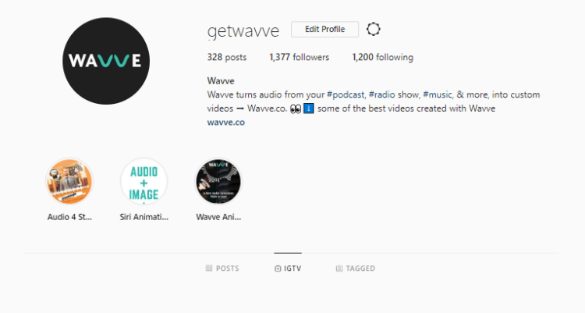585x313 pixels.
Task: View the 1,200 following list
Action: 383,57
